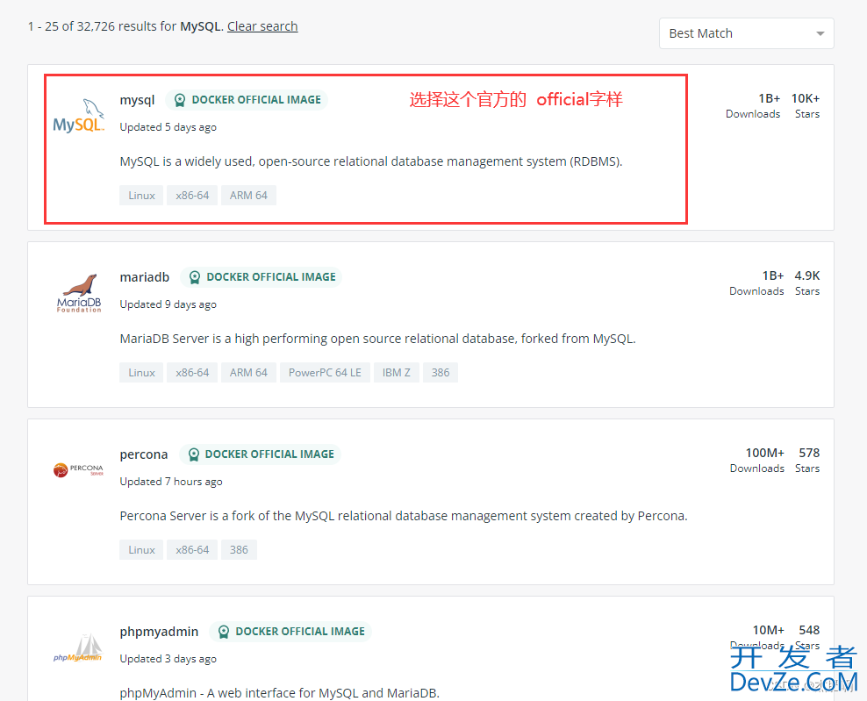Click percona's DOCKER OFFICIAL IMAGE label
The image size is (867, 701).
click(x=269, y=454)
